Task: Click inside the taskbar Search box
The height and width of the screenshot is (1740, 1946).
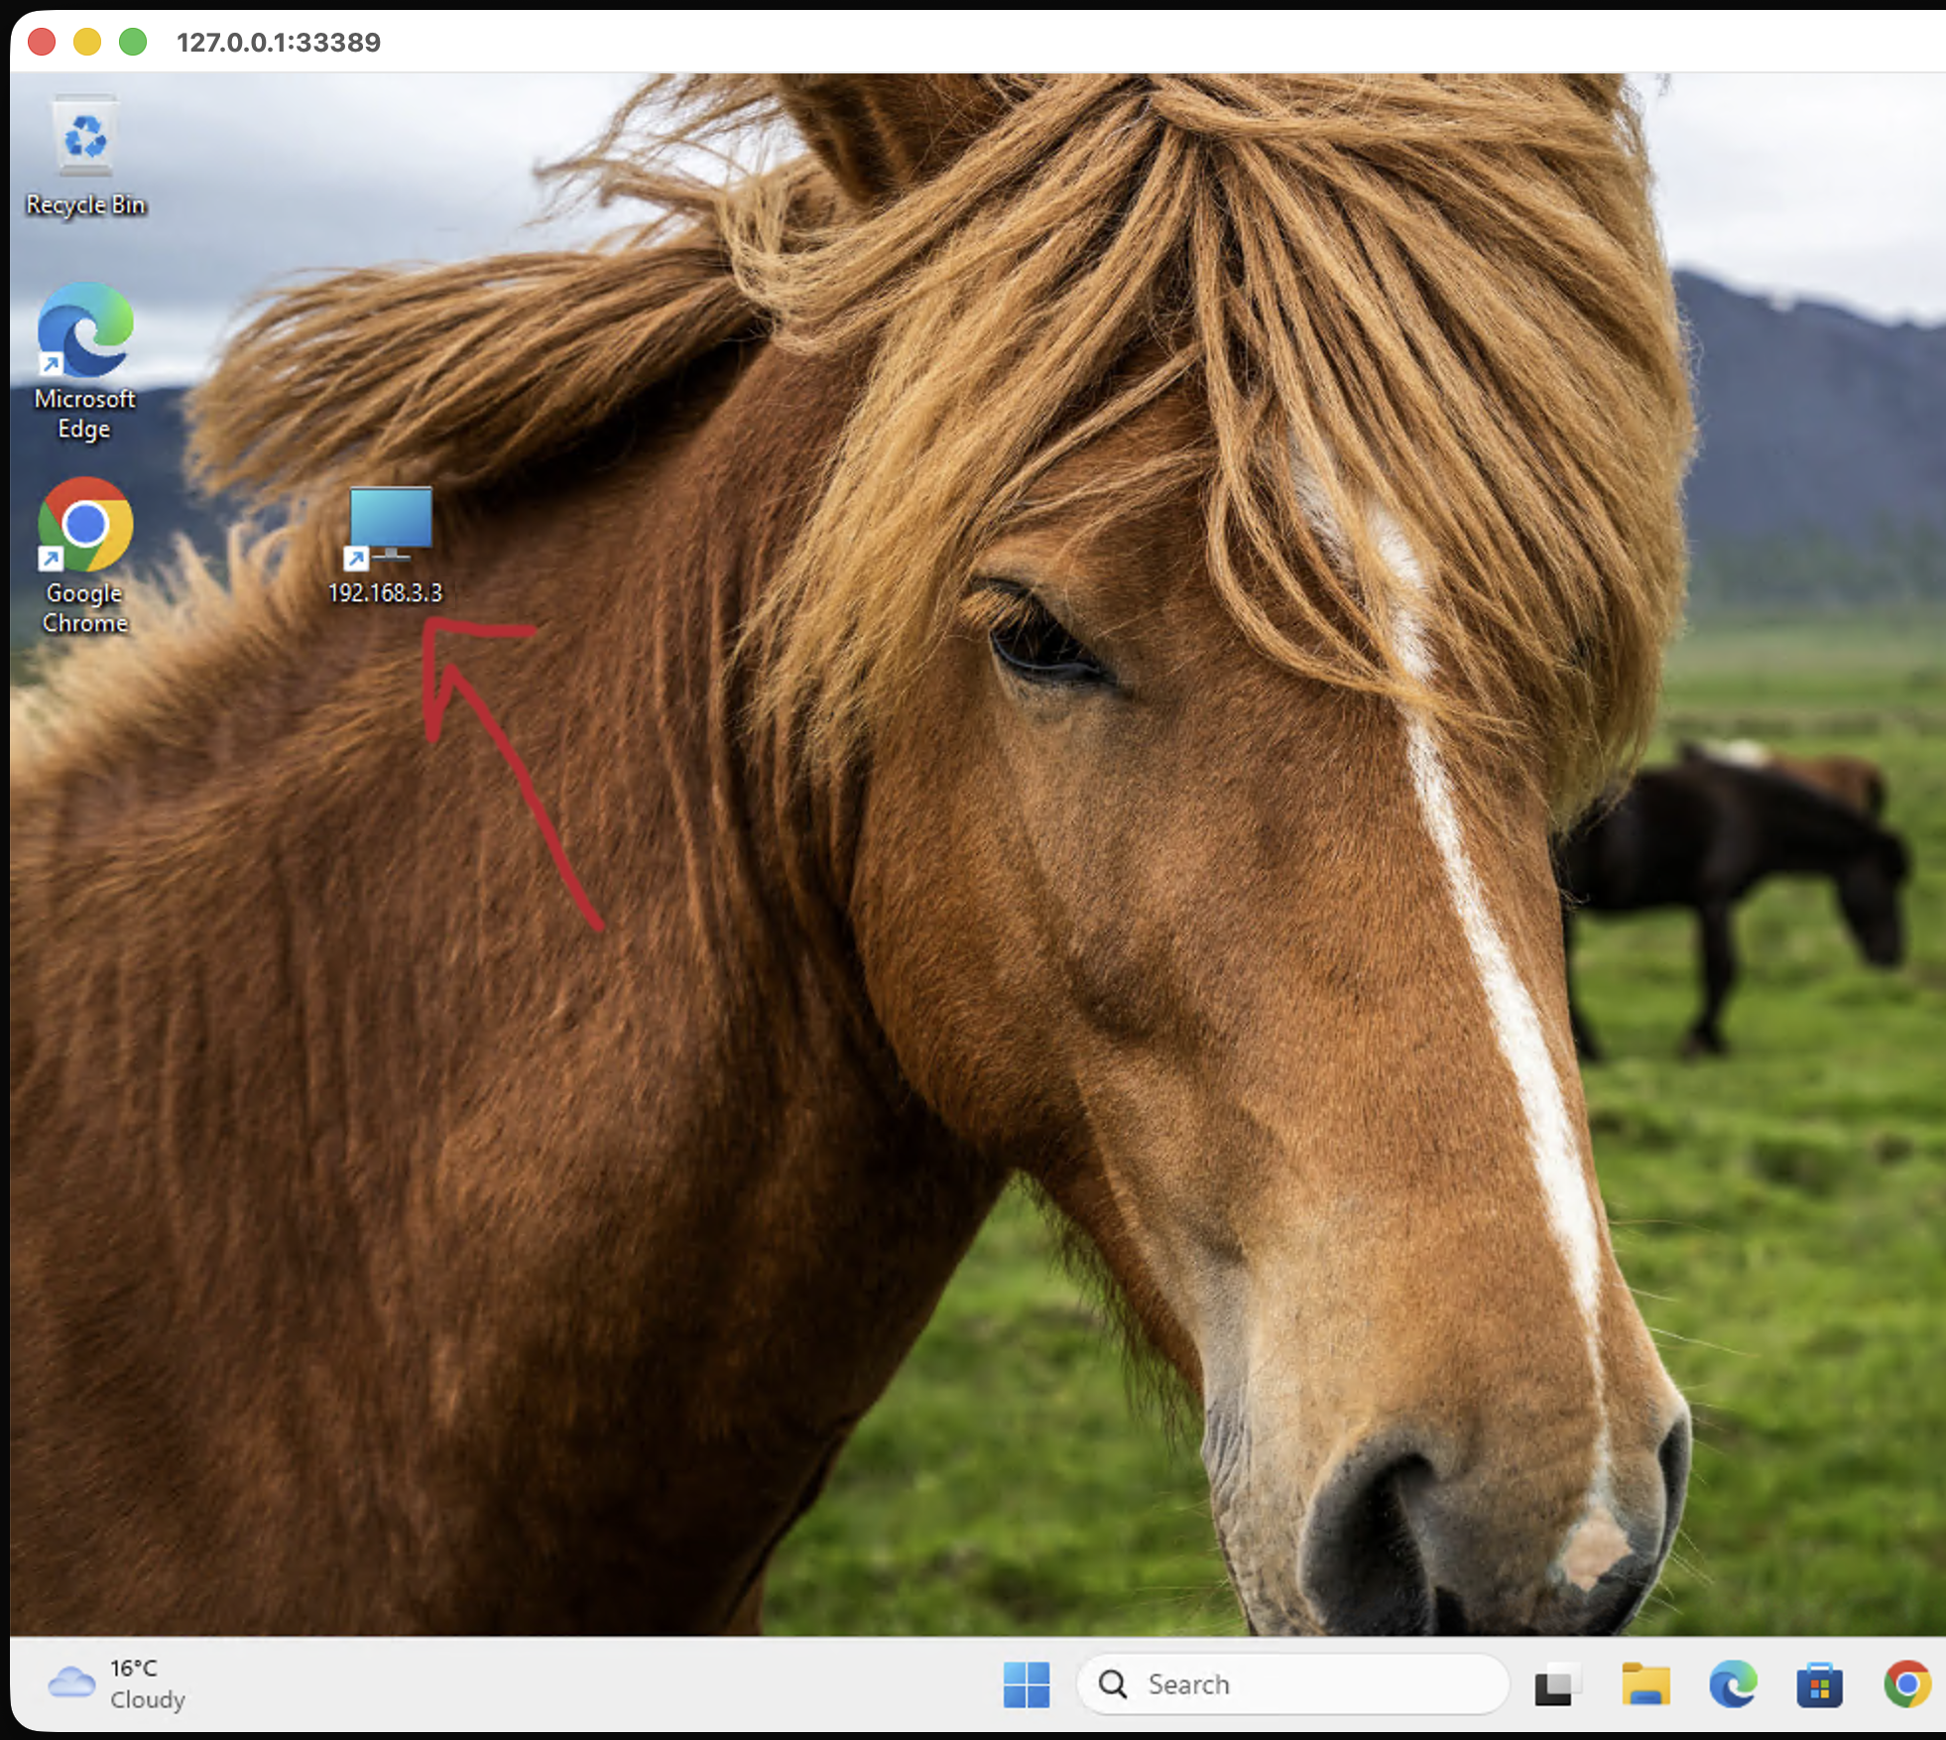Action: point(1292,1684)
